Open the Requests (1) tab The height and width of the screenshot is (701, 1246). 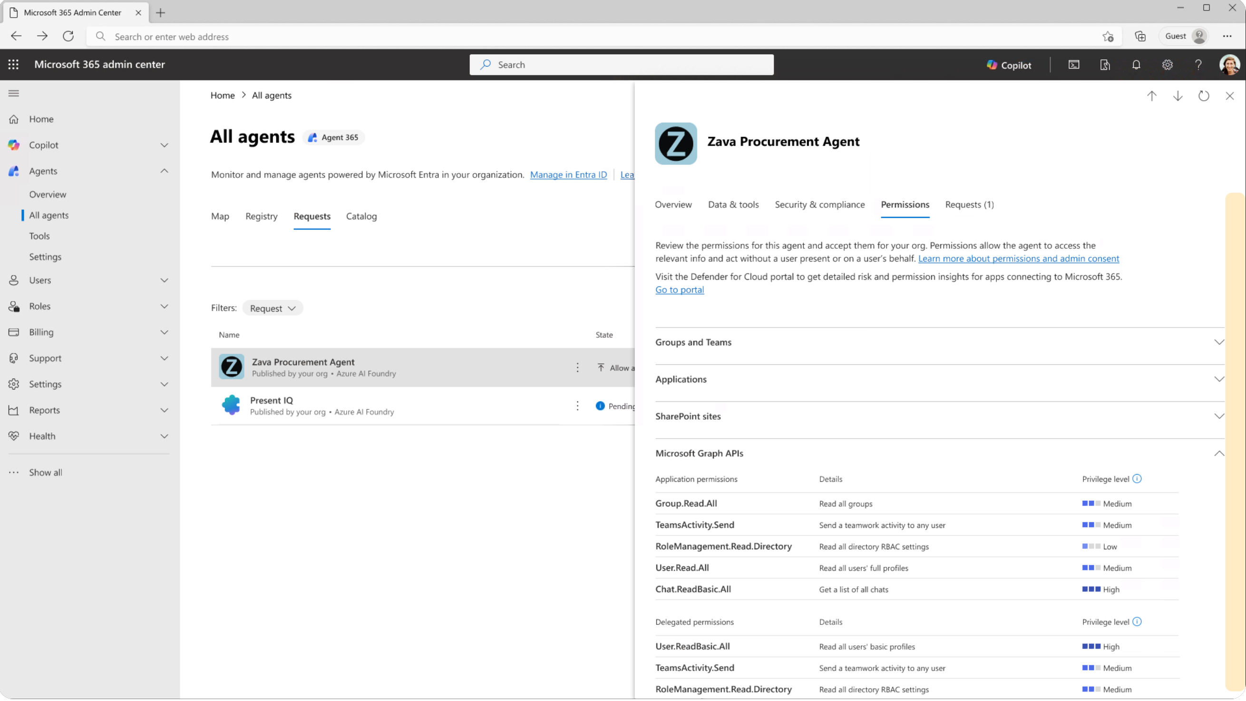[x=969, y=204]
